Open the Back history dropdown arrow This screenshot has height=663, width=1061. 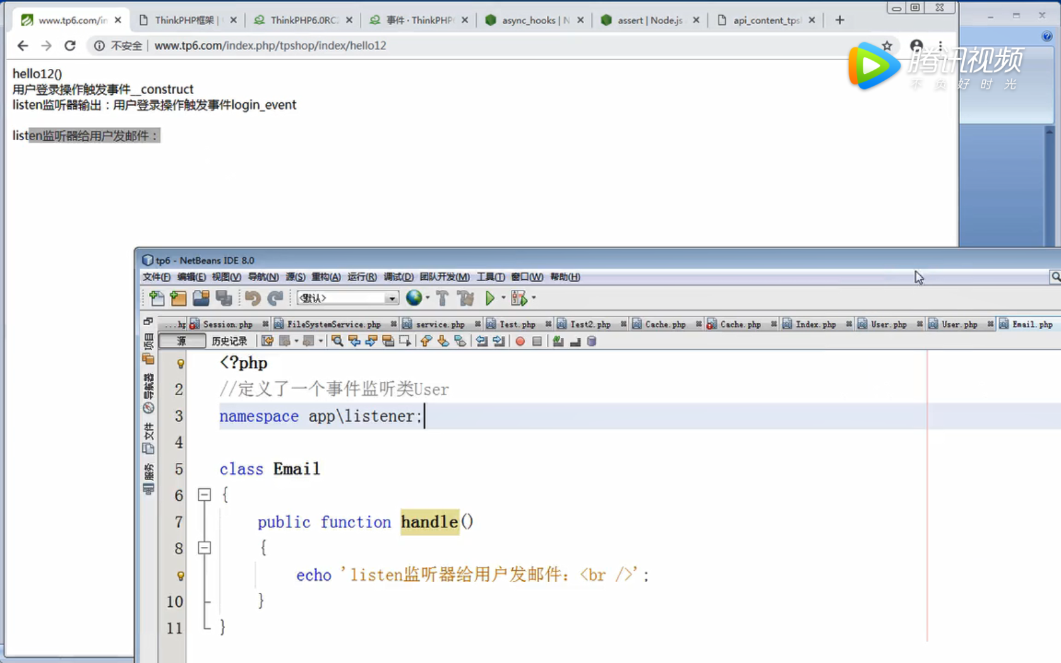(296, 341)
